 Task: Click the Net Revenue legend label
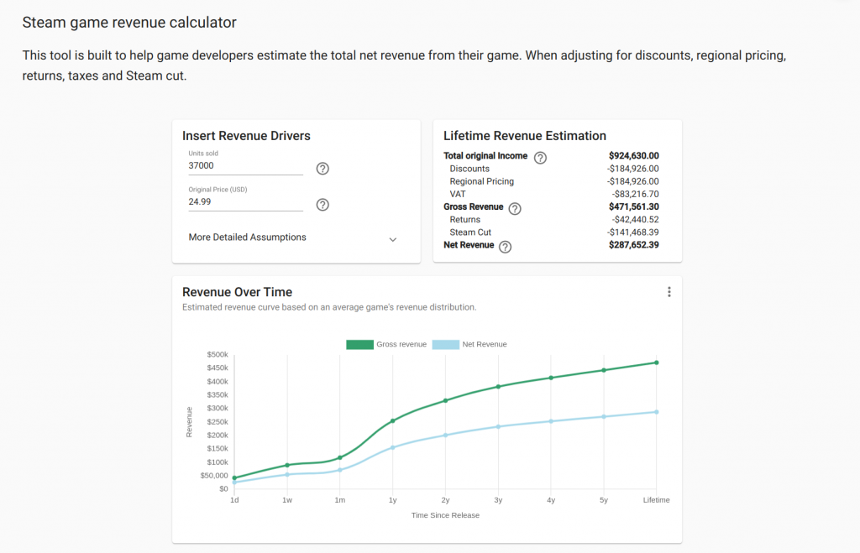point(485,344)
